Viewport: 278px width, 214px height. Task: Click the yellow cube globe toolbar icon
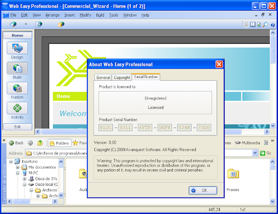61,24
